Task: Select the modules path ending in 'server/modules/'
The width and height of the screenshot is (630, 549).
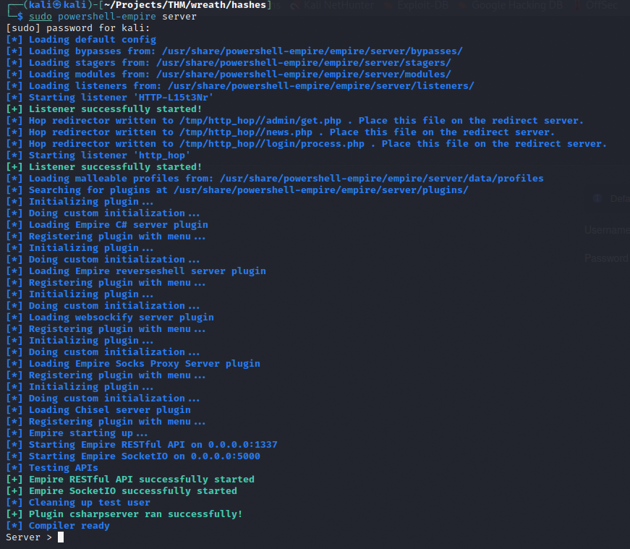Action: (304, 75)
